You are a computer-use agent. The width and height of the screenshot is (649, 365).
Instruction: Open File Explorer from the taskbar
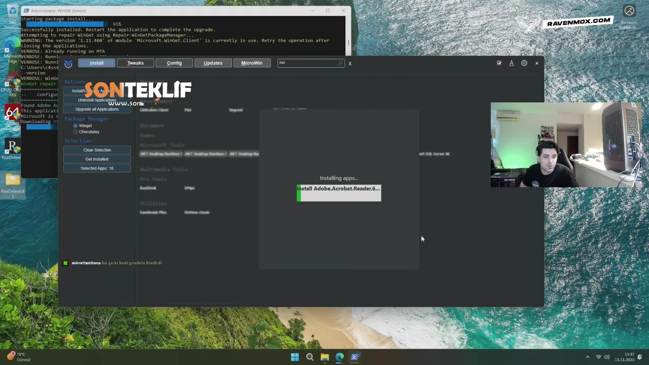[324, 357]
